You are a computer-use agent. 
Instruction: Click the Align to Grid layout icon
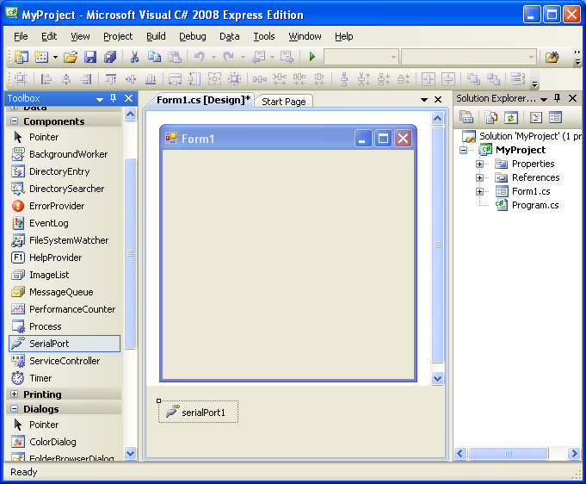coord(21,79)
